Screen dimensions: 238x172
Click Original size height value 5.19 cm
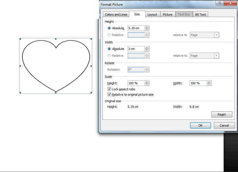(x=133, y=107)
